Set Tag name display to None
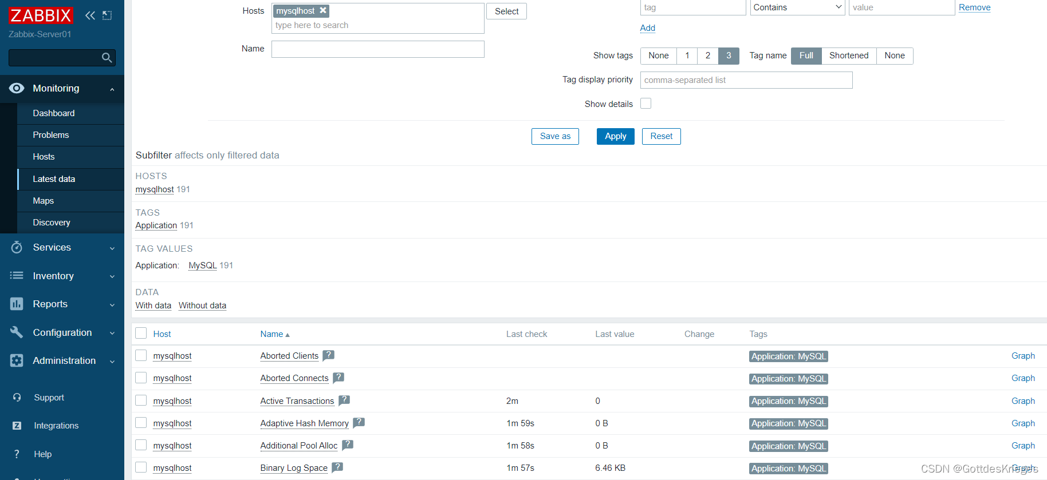1047x480 pixels. 895,55
